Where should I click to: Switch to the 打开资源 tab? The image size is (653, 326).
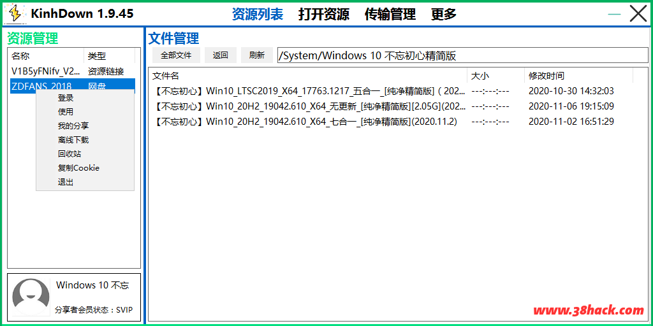click(324, 14)
